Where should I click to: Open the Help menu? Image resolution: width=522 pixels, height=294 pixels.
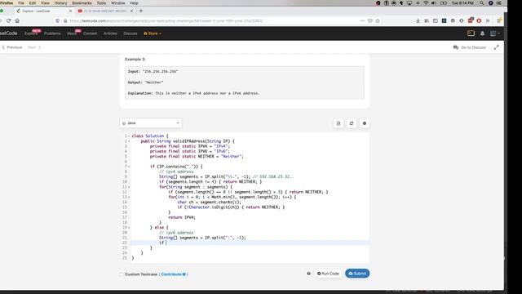pos(134,3)
